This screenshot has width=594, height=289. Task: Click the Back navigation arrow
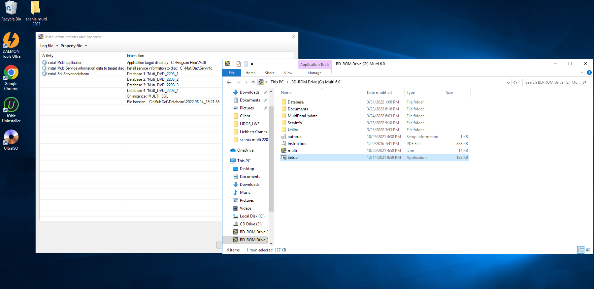coord(229,82)
